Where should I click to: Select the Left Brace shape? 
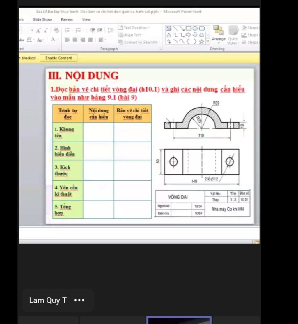188,42
